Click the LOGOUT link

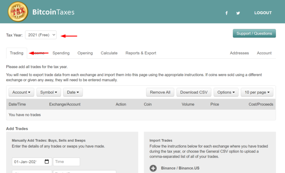(x=263, y=13)
